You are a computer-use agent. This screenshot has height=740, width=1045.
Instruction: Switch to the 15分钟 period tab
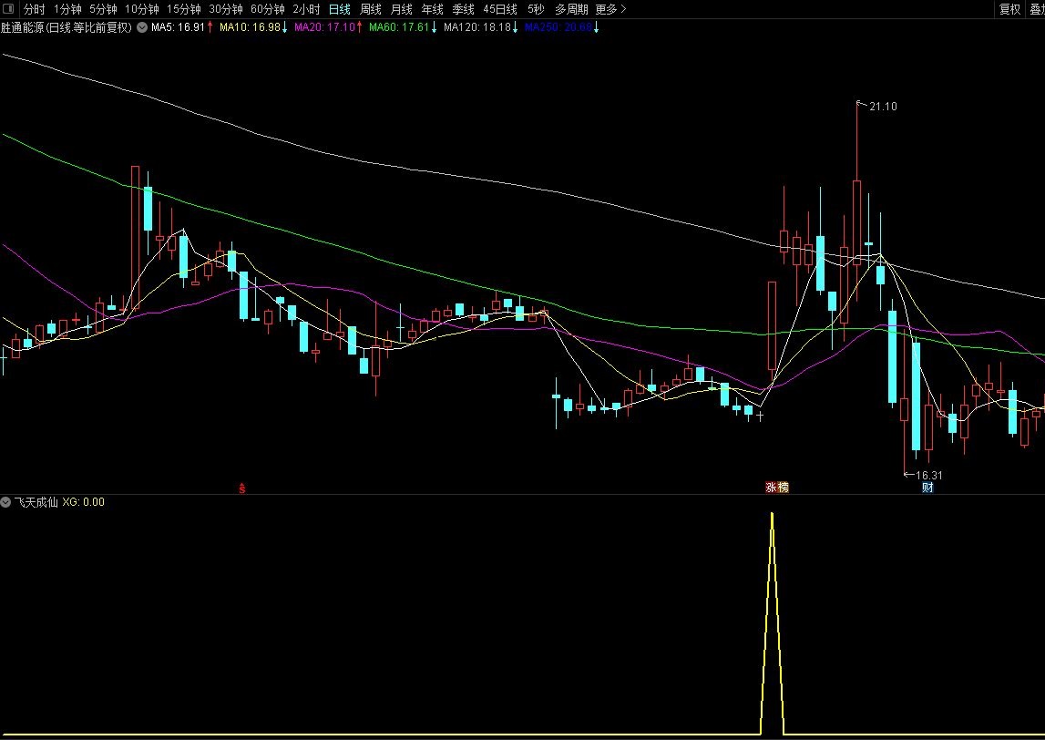(x=184, y=9)
